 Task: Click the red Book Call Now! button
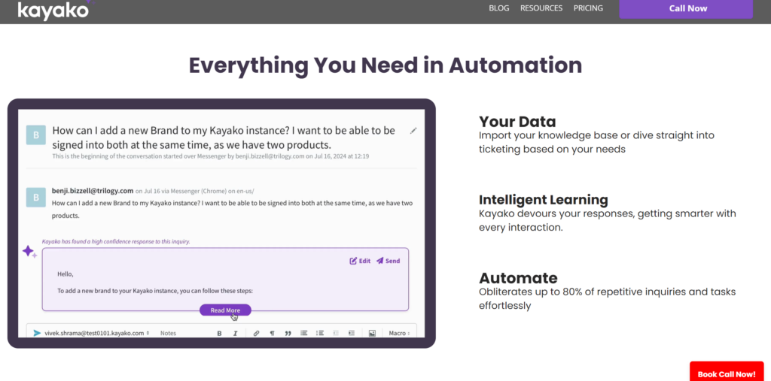[x=726, y=373]
